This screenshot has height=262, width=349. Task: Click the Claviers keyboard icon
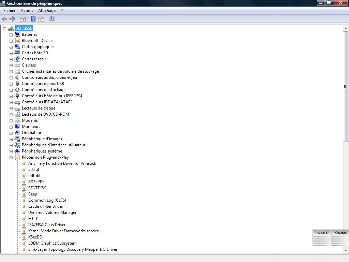(17, 65)
